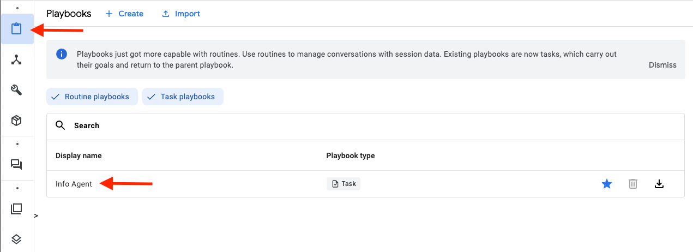Image resolution: width=693 pixels, height=252 pixels.
Task: Click the cube package icon in sidebar
Action: (x=17, y=120)
